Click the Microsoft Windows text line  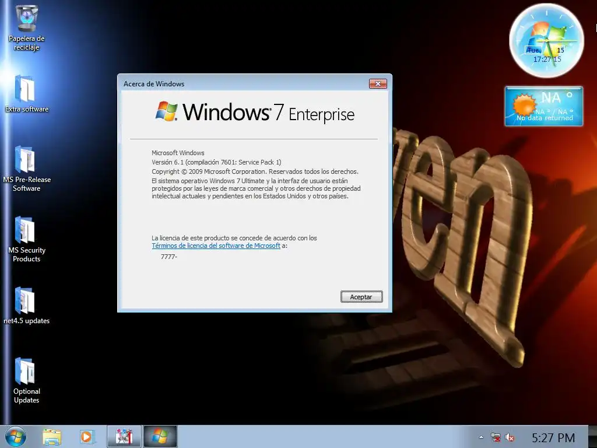tap(178, 153)
